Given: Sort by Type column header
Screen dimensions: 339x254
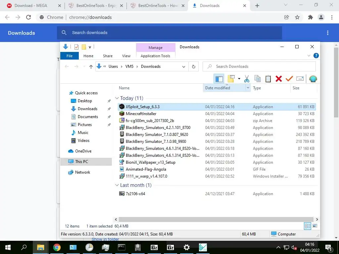Looking at the screenshot, I should tap(257, 88).
